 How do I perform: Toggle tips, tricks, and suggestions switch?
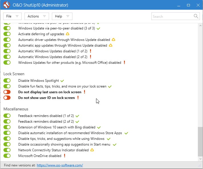(x=7, y=138)
